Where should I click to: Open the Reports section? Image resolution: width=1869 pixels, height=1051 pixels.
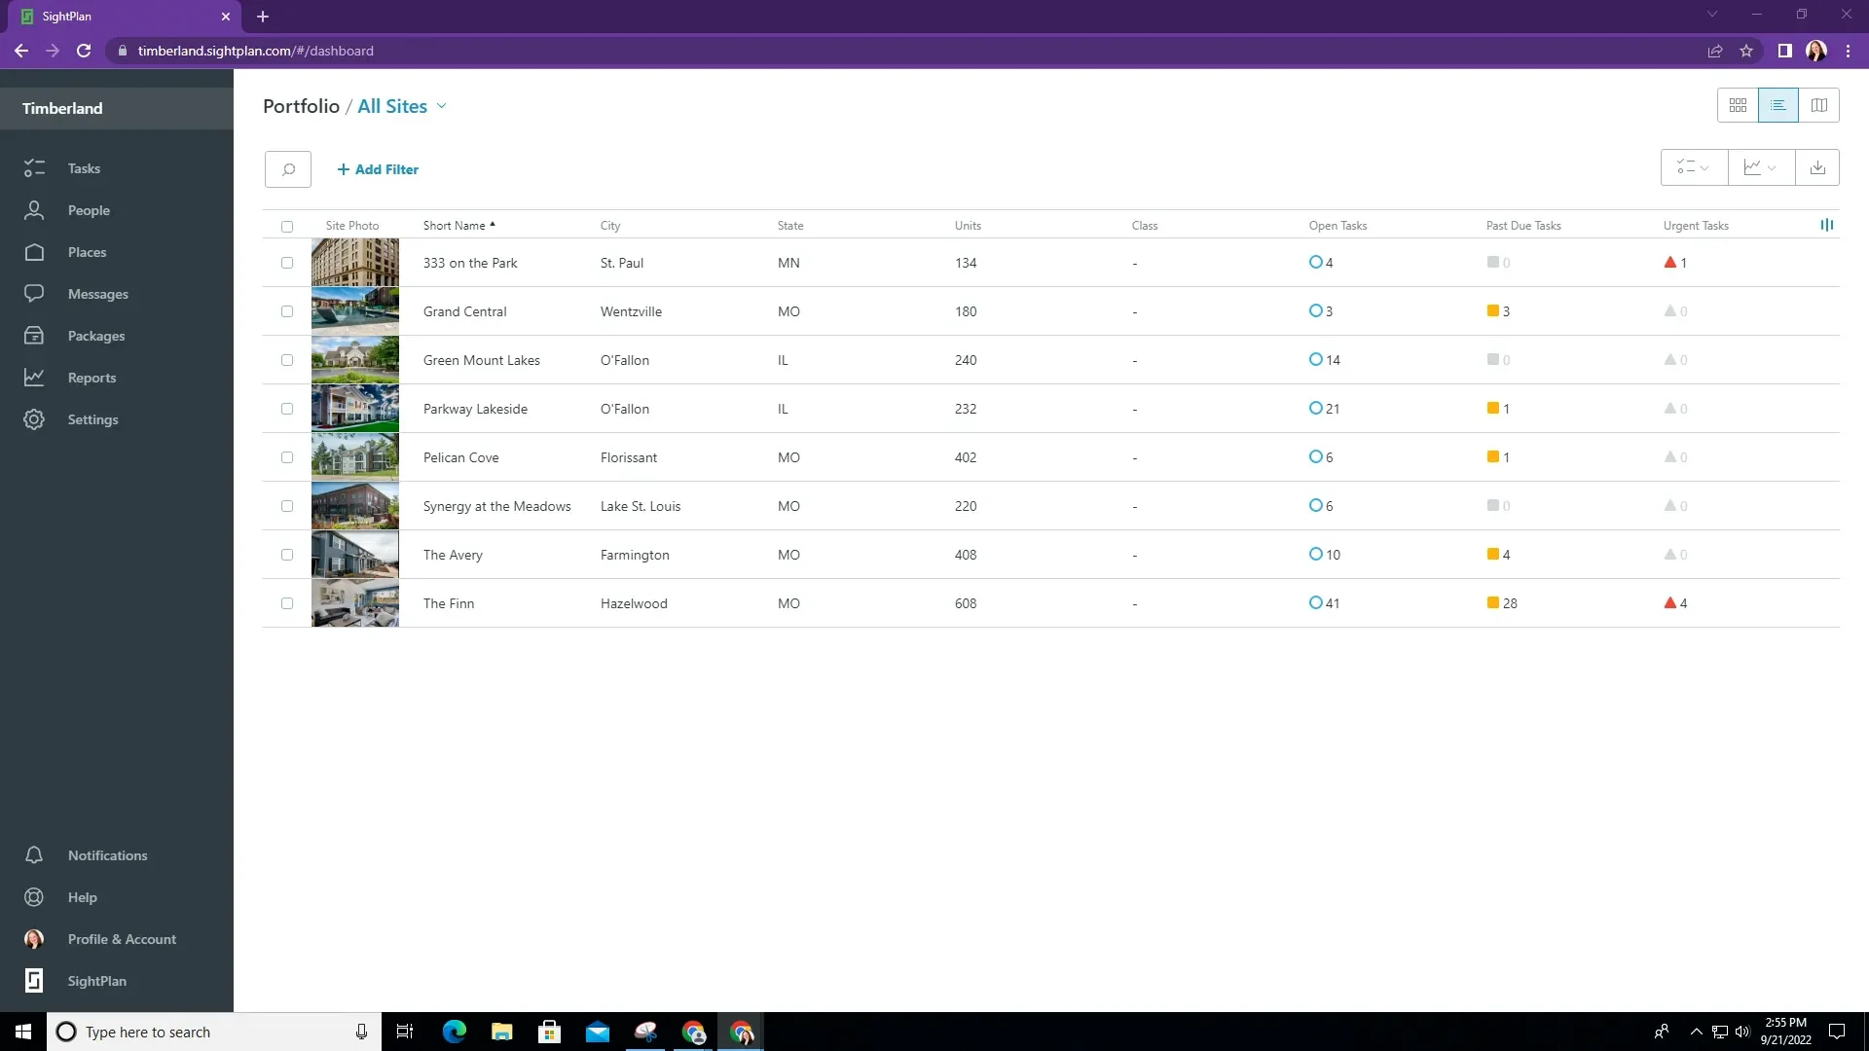pos(92,378)
